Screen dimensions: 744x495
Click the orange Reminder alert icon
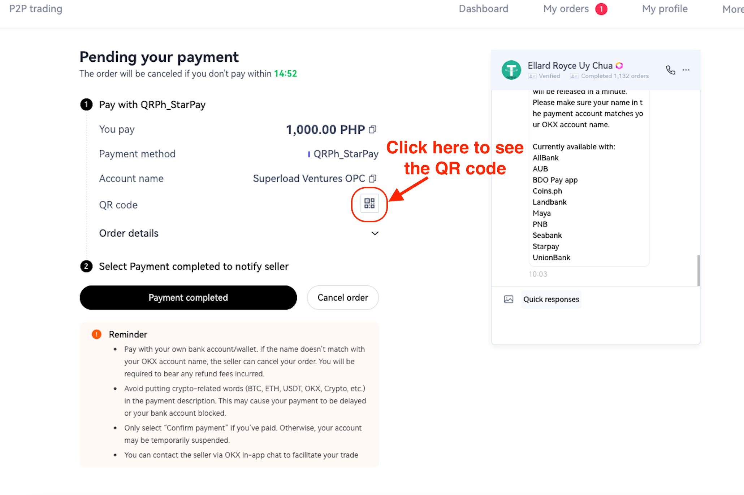tap(96, 334)
